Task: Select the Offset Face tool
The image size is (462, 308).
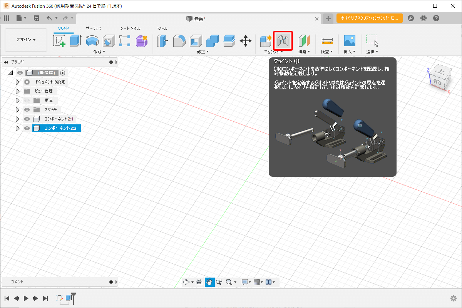Action: click(x=229, y=40)
